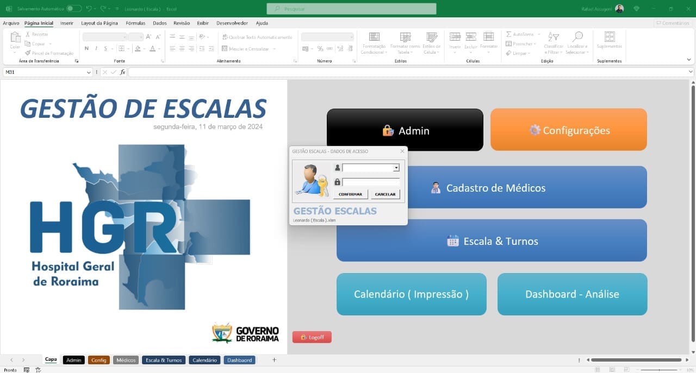
Task: Switch to the Inserir ribbon tab
Action: [67, 23]
